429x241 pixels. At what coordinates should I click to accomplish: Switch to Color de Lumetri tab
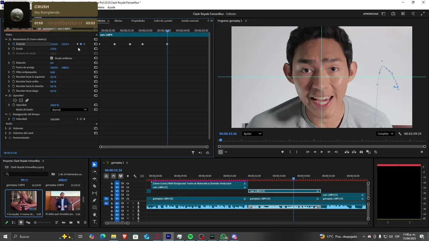click(163, 21)
